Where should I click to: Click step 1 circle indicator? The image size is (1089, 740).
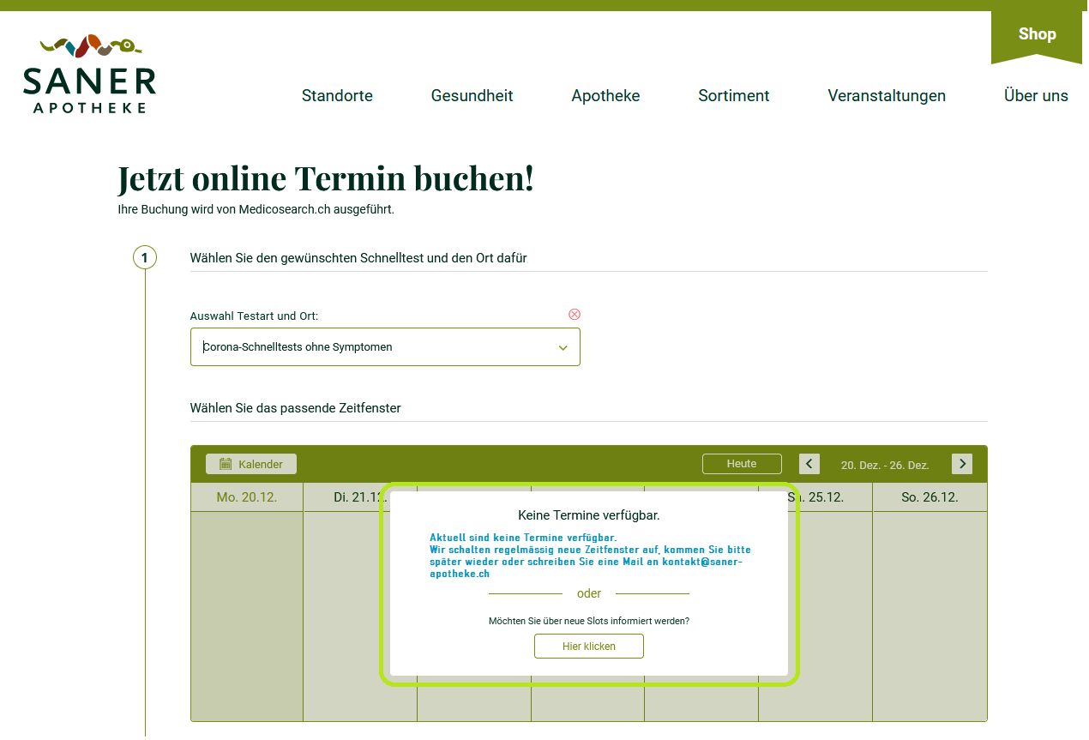(x=145, y=257)
